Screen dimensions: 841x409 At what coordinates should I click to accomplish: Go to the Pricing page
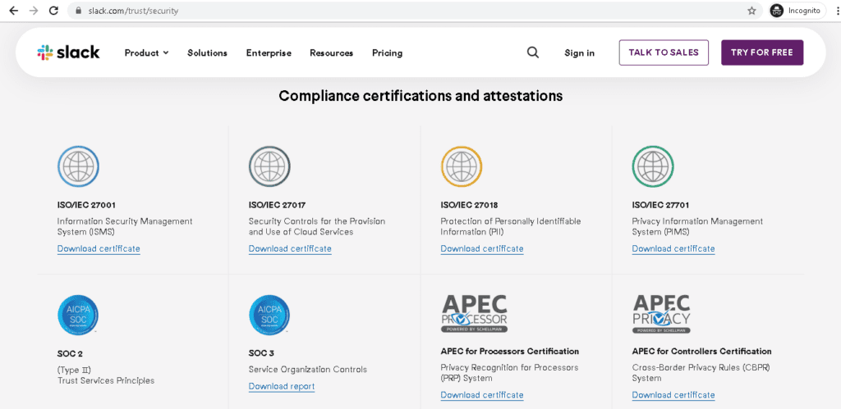[x=388, y=53]
